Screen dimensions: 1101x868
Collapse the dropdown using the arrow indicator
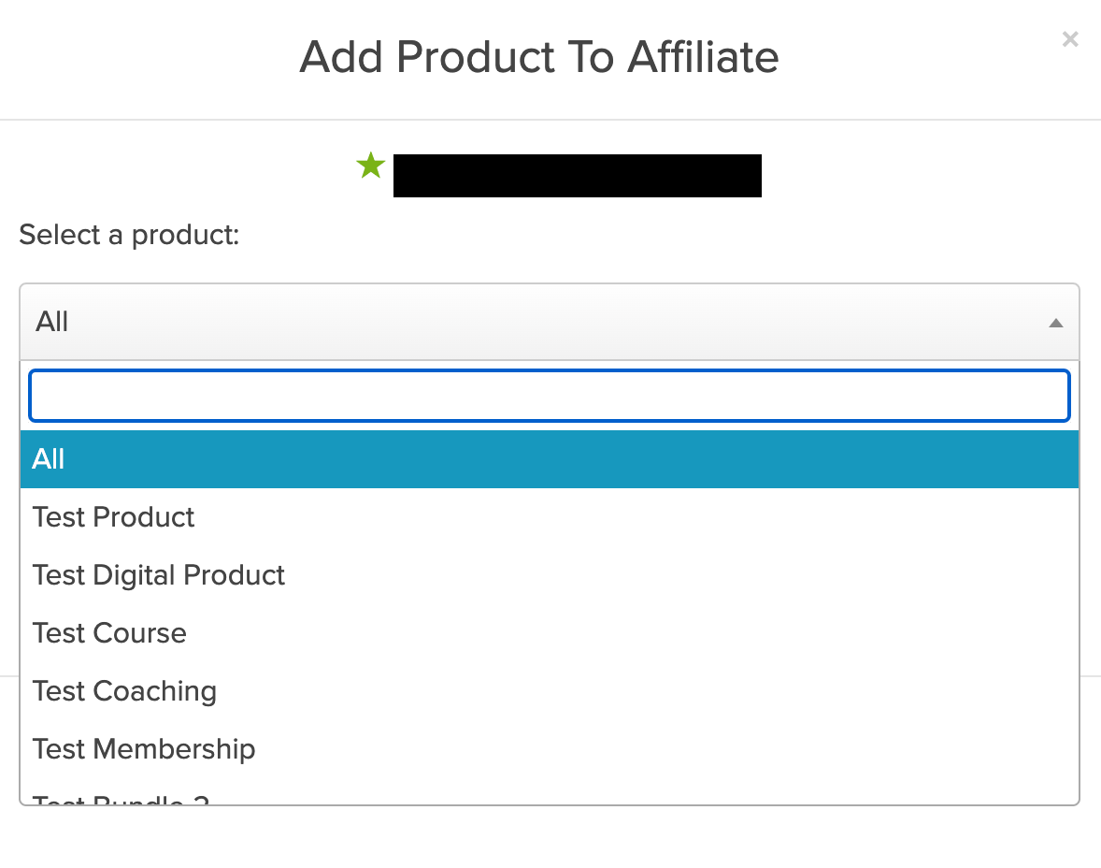tap(1055, 323)
